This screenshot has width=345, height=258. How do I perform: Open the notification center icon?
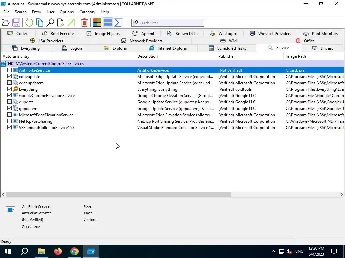[x=334, y=251]
